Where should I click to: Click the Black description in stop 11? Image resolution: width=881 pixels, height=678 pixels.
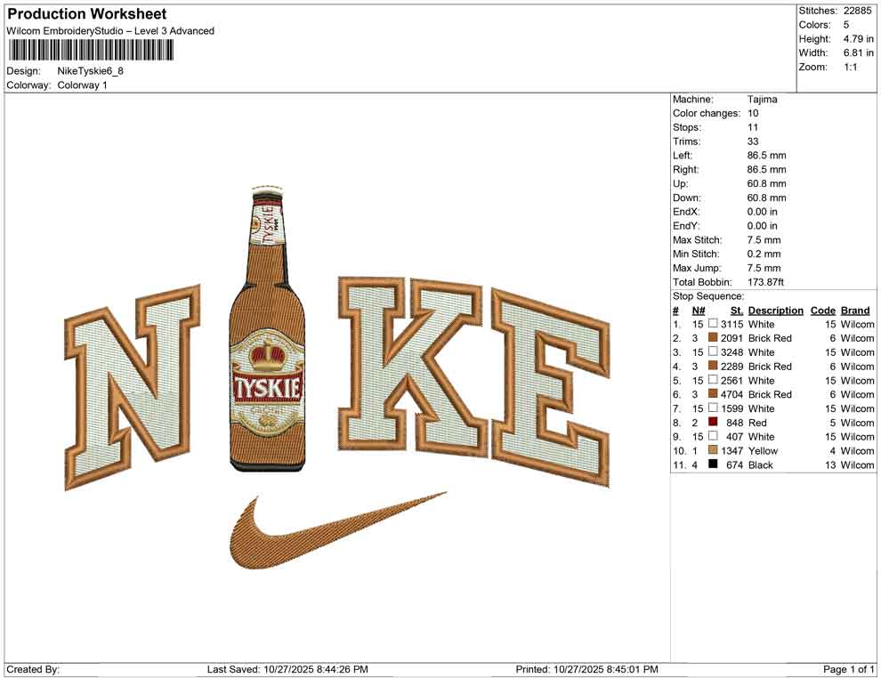point(761,464)
